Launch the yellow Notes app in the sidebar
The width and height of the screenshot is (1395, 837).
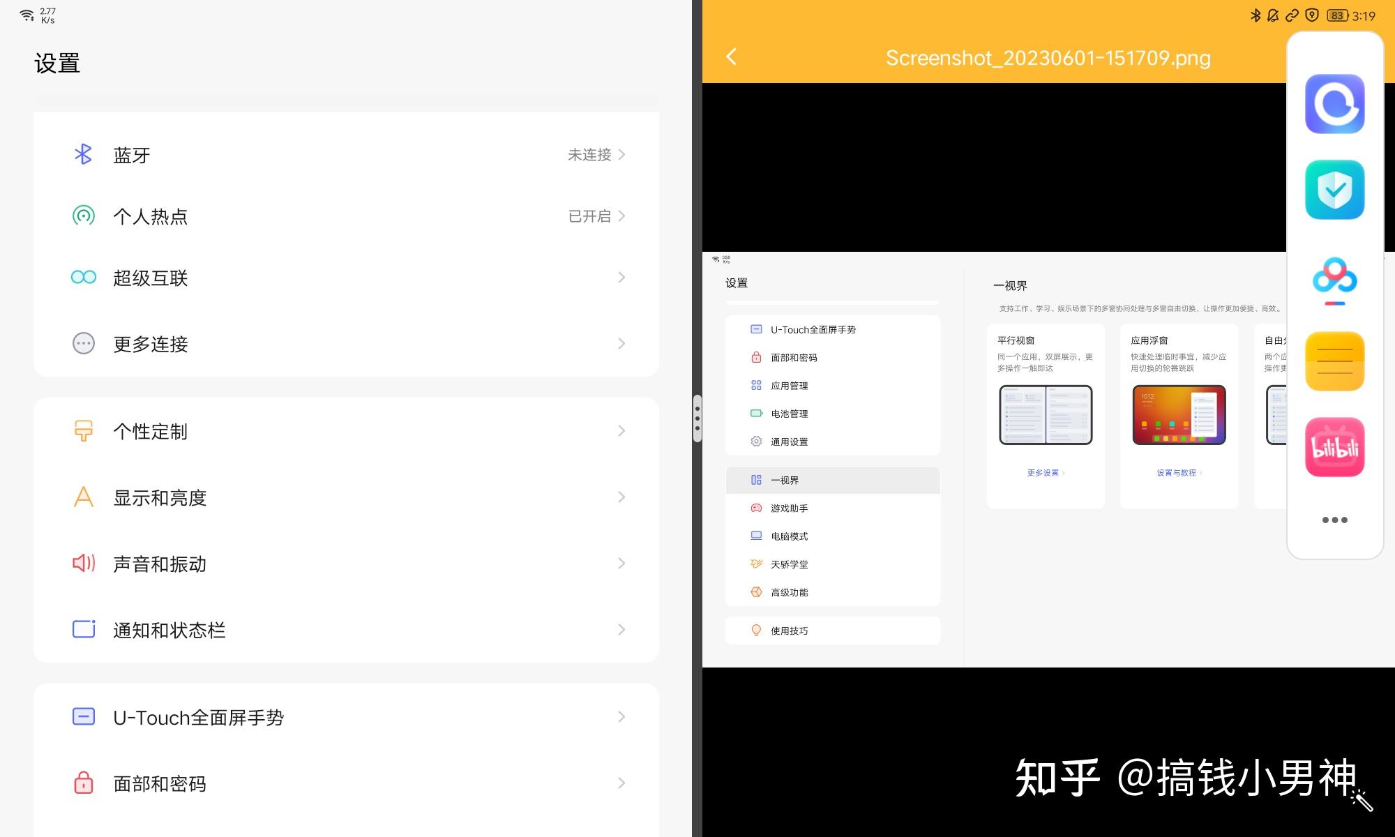(1334, 361)
